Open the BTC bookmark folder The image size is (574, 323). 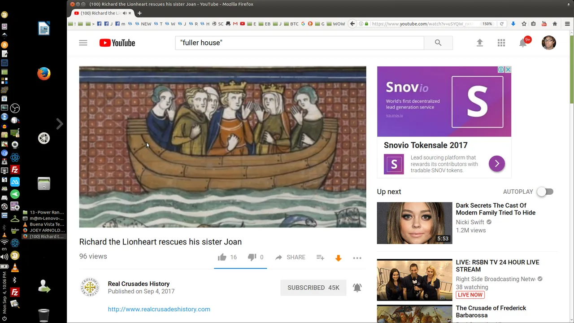pyautogui.click(x=291, y=24)
